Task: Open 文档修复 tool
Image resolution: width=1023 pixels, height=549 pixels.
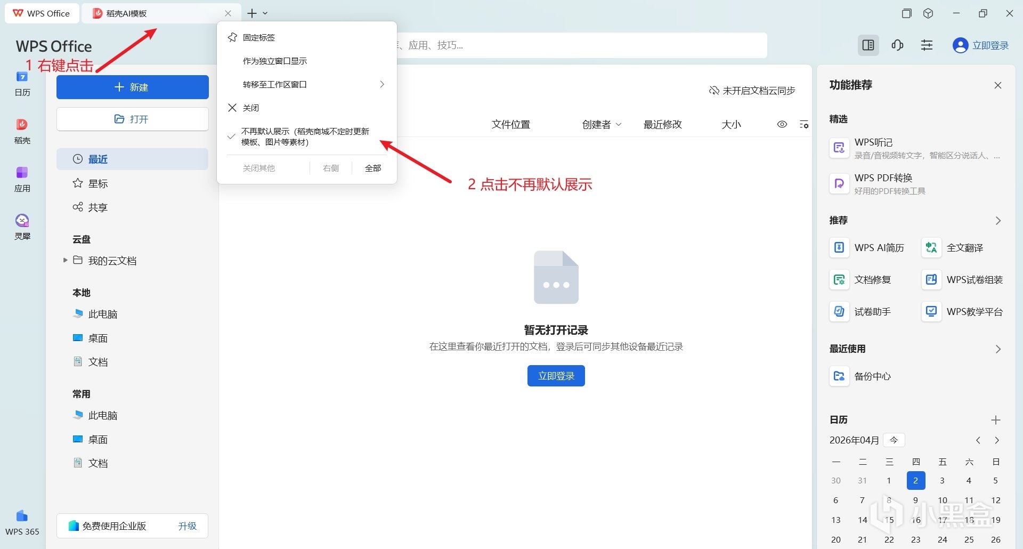Action: [861, 280]
